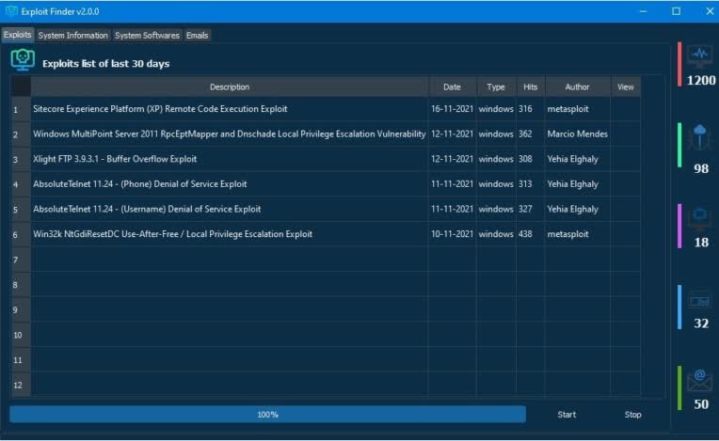Click the Exploit Finder title bar icon
The image size is (719, 441).
coord(11,11)
